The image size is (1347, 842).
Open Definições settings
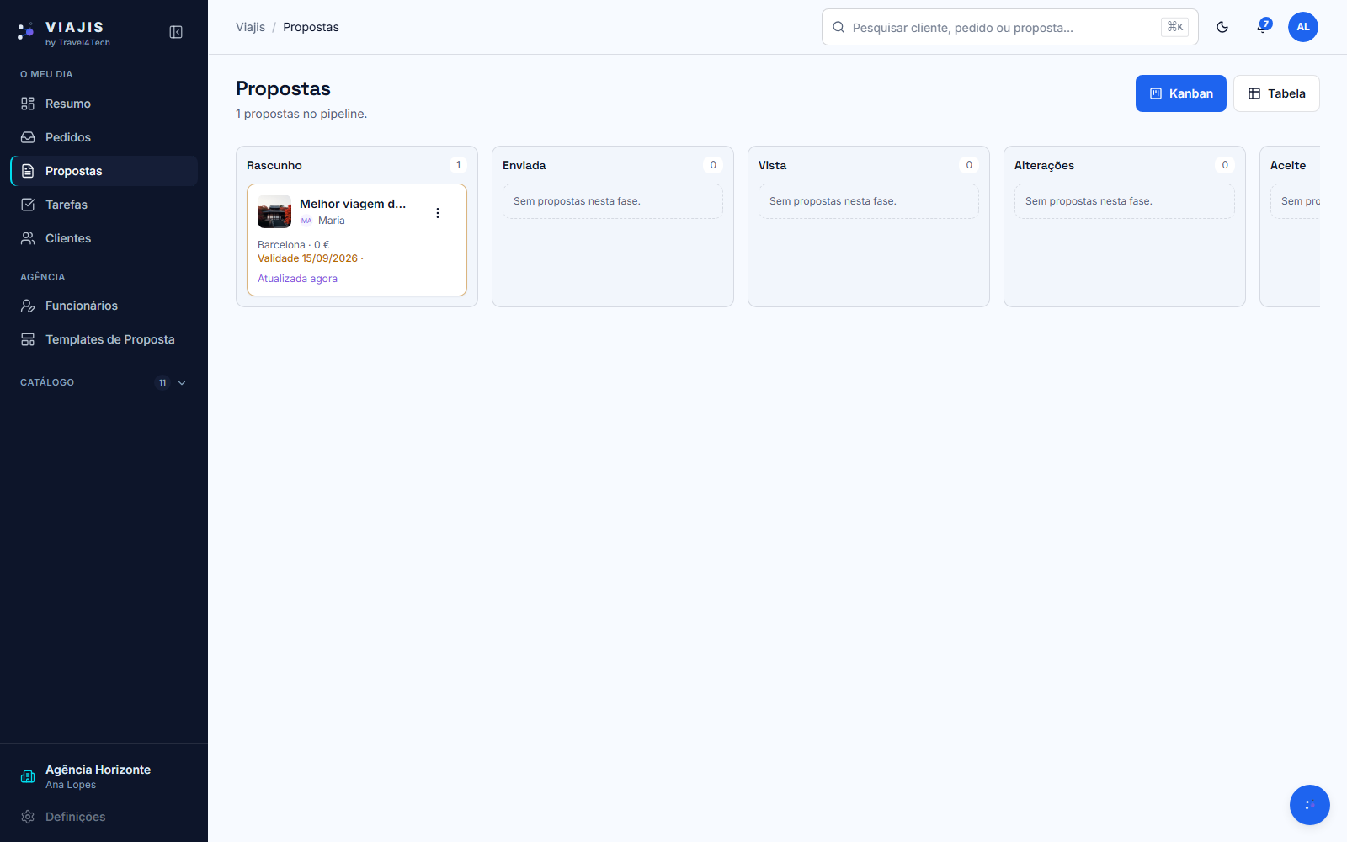pos(104,817)
